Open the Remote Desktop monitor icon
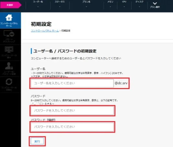The image size is (173, 147). click(9, 34)
